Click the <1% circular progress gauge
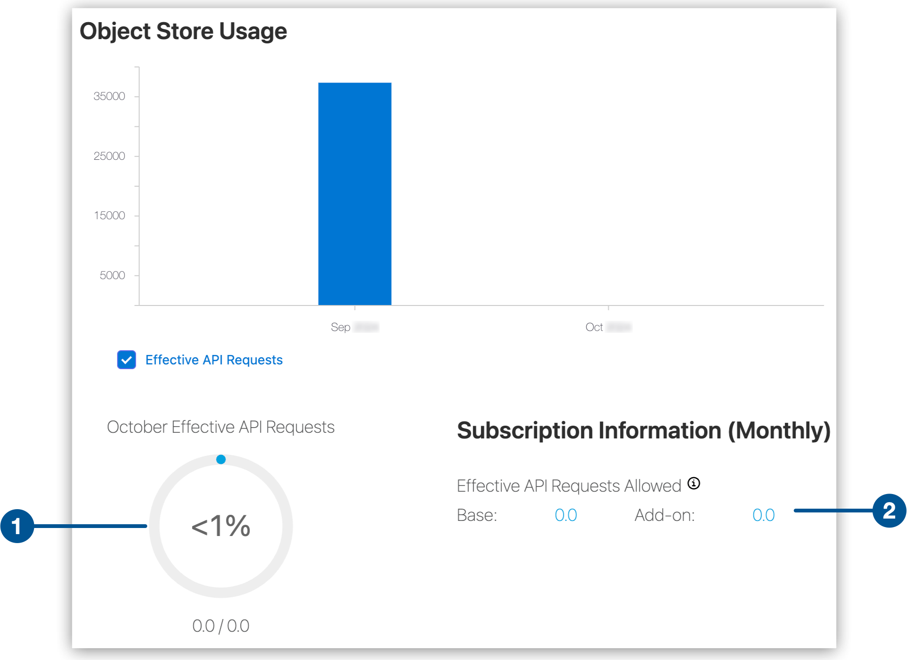This screenshot has width=907, height=660. coord(220,527)
